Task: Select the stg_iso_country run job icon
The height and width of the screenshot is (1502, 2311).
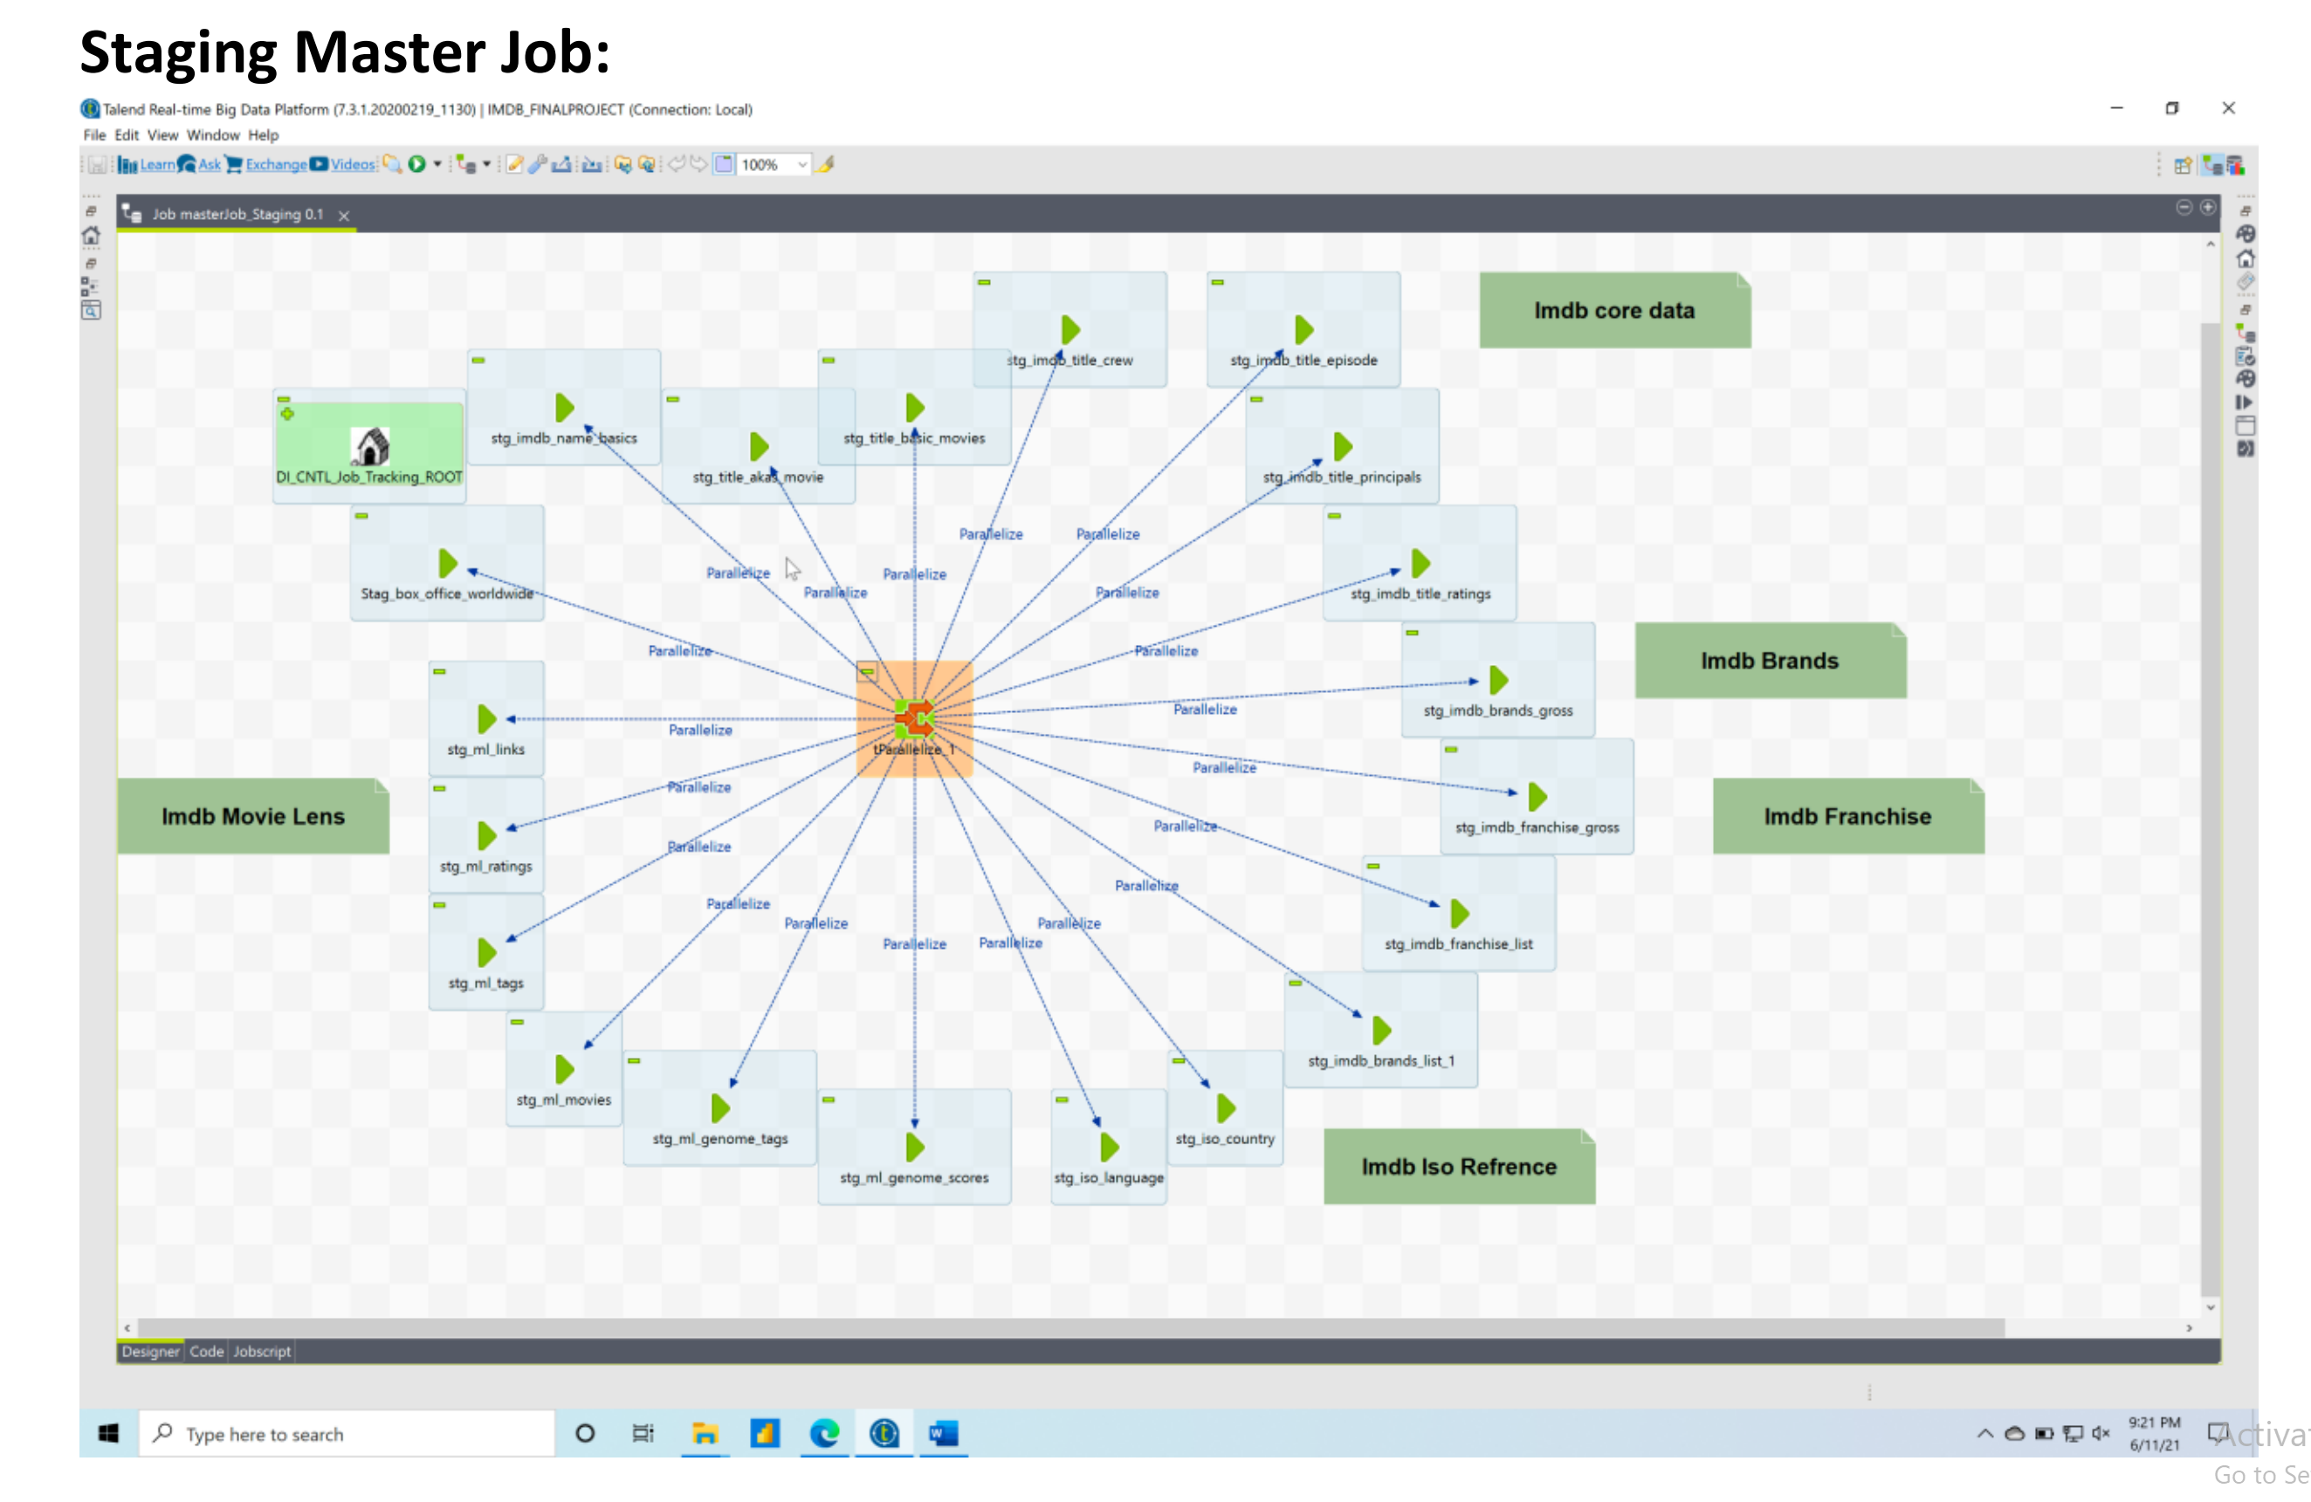Action: (x=1227, y=1108)
